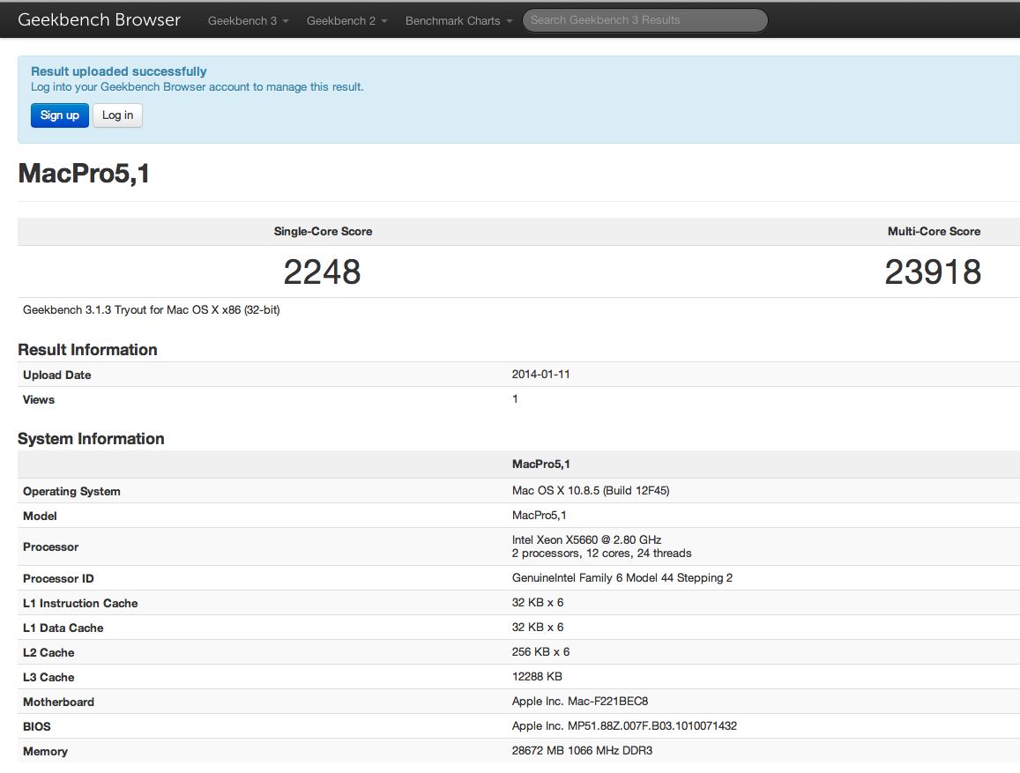The width and height of the screenshot is (1020, 773).
Task: Select the 'Result uploaded successfully' heading
Action: [x=118, y=71]
